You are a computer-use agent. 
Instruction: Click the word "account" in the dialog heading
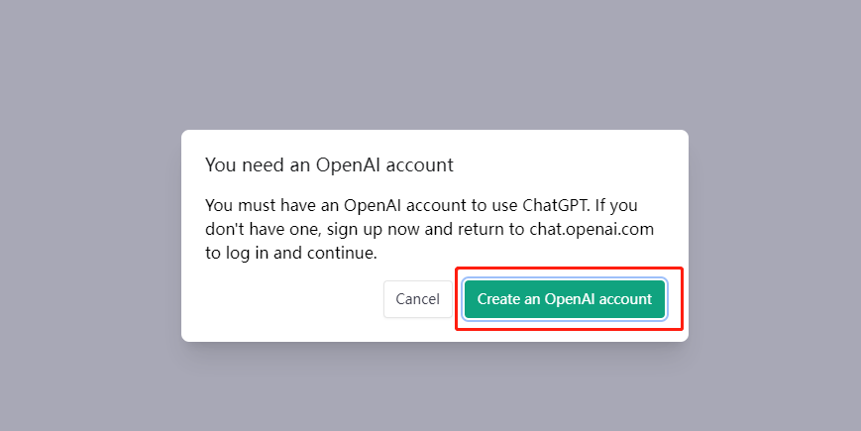click(420, 164)
